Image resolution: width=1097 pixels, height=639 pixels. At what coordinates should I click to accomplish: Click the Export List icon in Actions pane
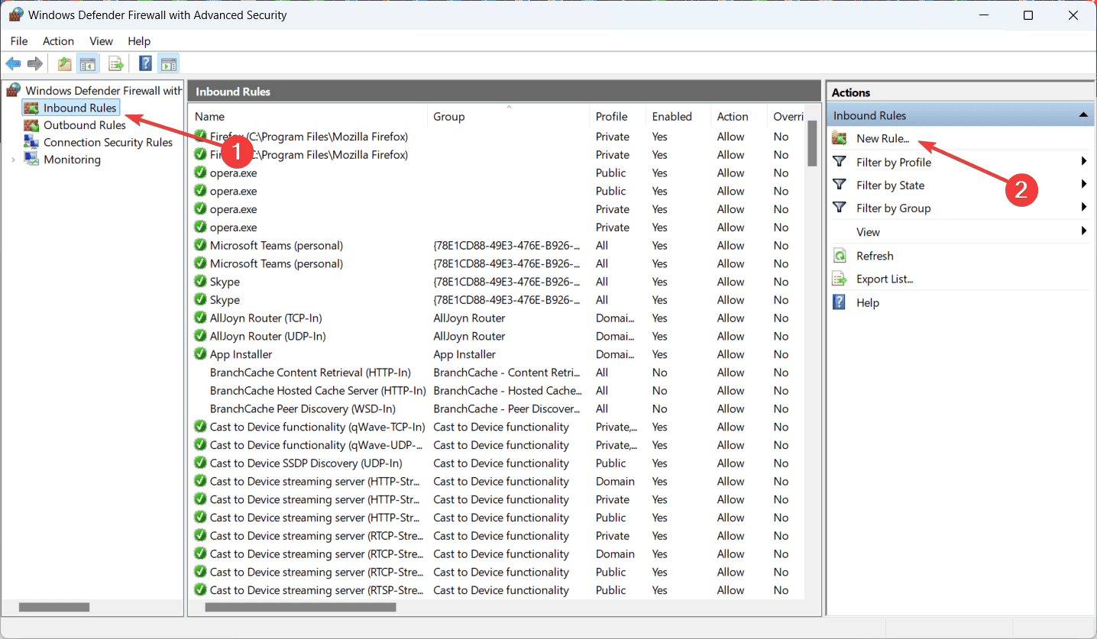coord(840,279)
